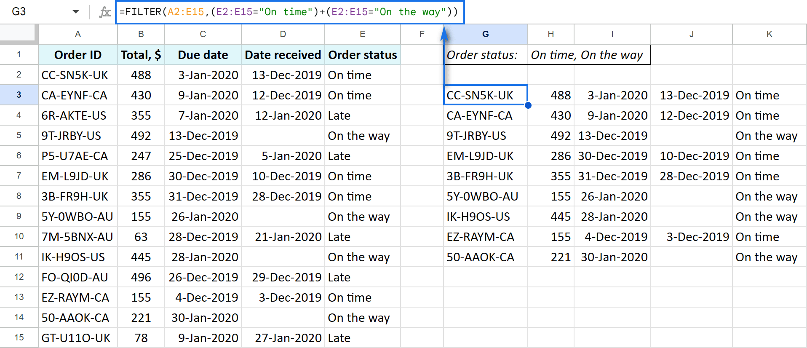Click the total value 78
This screenshot has width=807, height=348.
[141, 338]
